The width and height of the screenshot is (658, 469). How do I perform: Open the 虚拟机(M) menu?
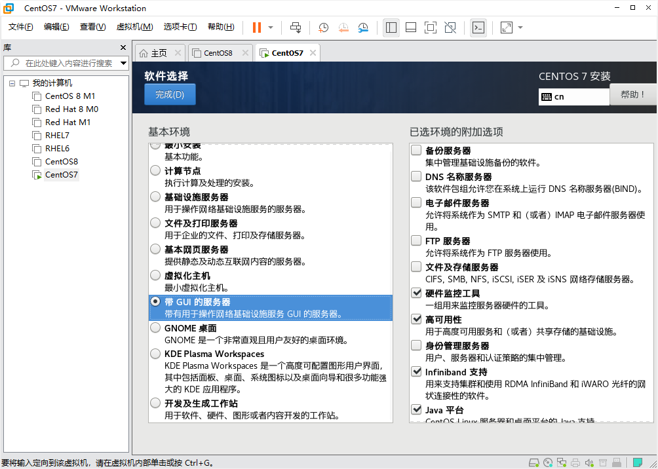[x=135, y=27]
